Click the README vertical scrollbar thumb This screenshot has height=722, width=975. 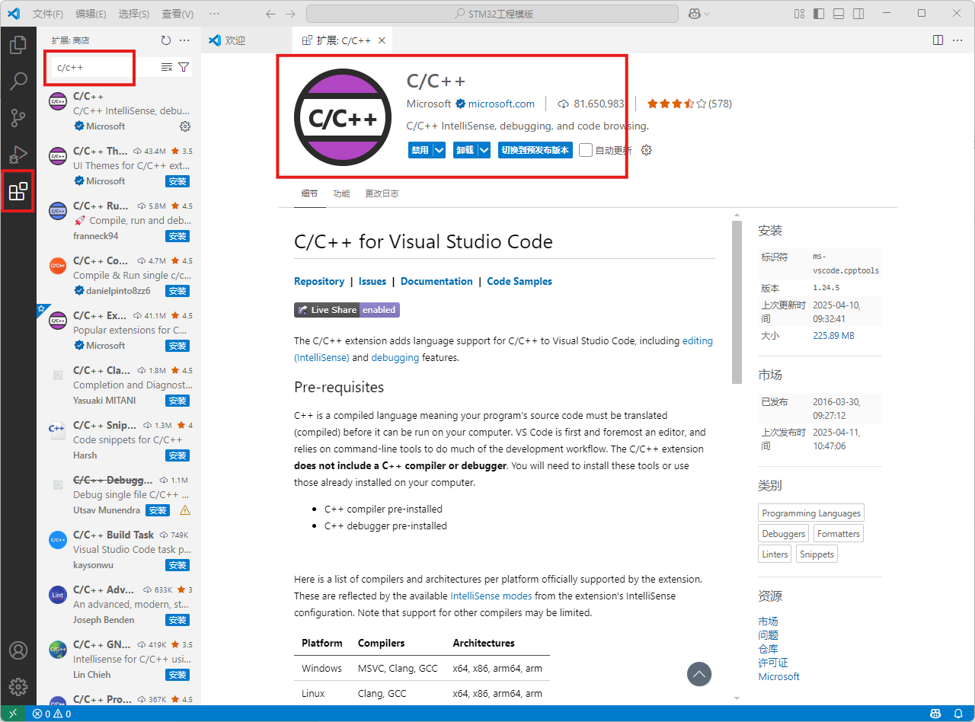(x=737, y=302)
